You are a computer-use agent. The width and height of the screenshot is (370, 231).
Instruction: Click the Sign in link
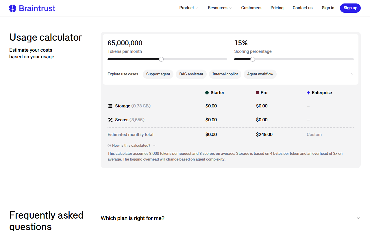click(x=328, y=8)
